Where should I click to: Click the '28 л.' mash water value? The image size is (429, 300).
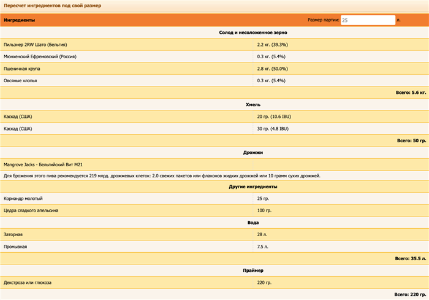point(262,234)
